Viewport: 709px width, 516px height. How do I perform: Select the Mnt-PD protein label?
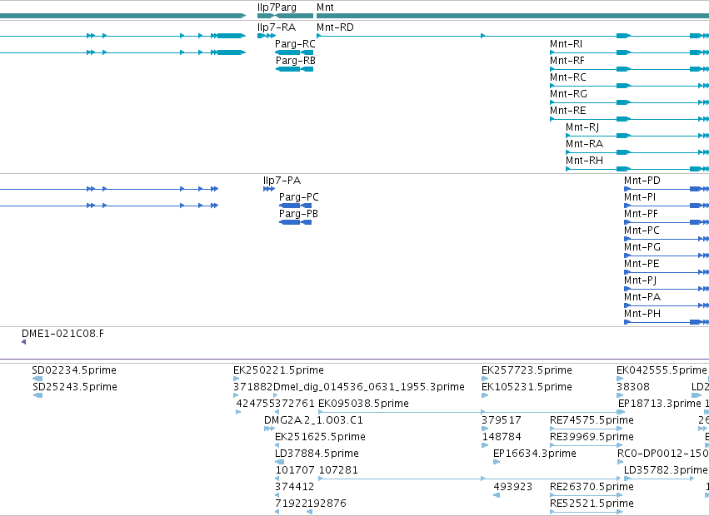pyautogui.click(x=642, y=181)
